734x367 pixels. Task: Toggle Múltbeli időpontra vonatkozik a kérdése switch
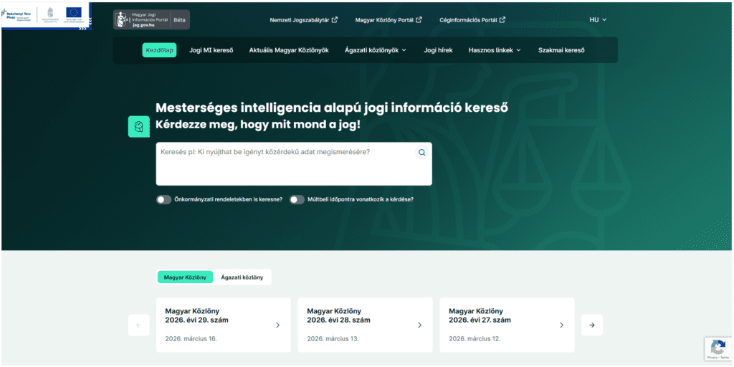click(297, 199)
